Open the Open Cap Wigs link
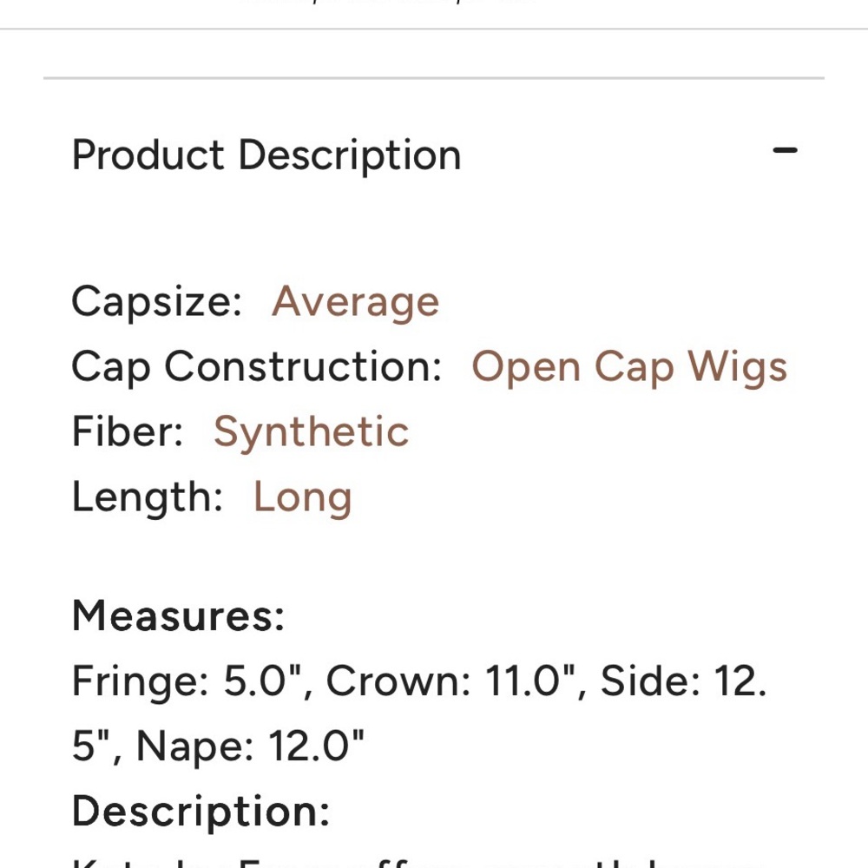 [x=629, y=367]
